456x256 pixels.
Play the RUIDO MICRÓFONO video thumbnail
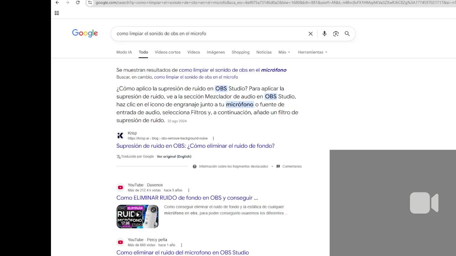[x=138, y=216]
